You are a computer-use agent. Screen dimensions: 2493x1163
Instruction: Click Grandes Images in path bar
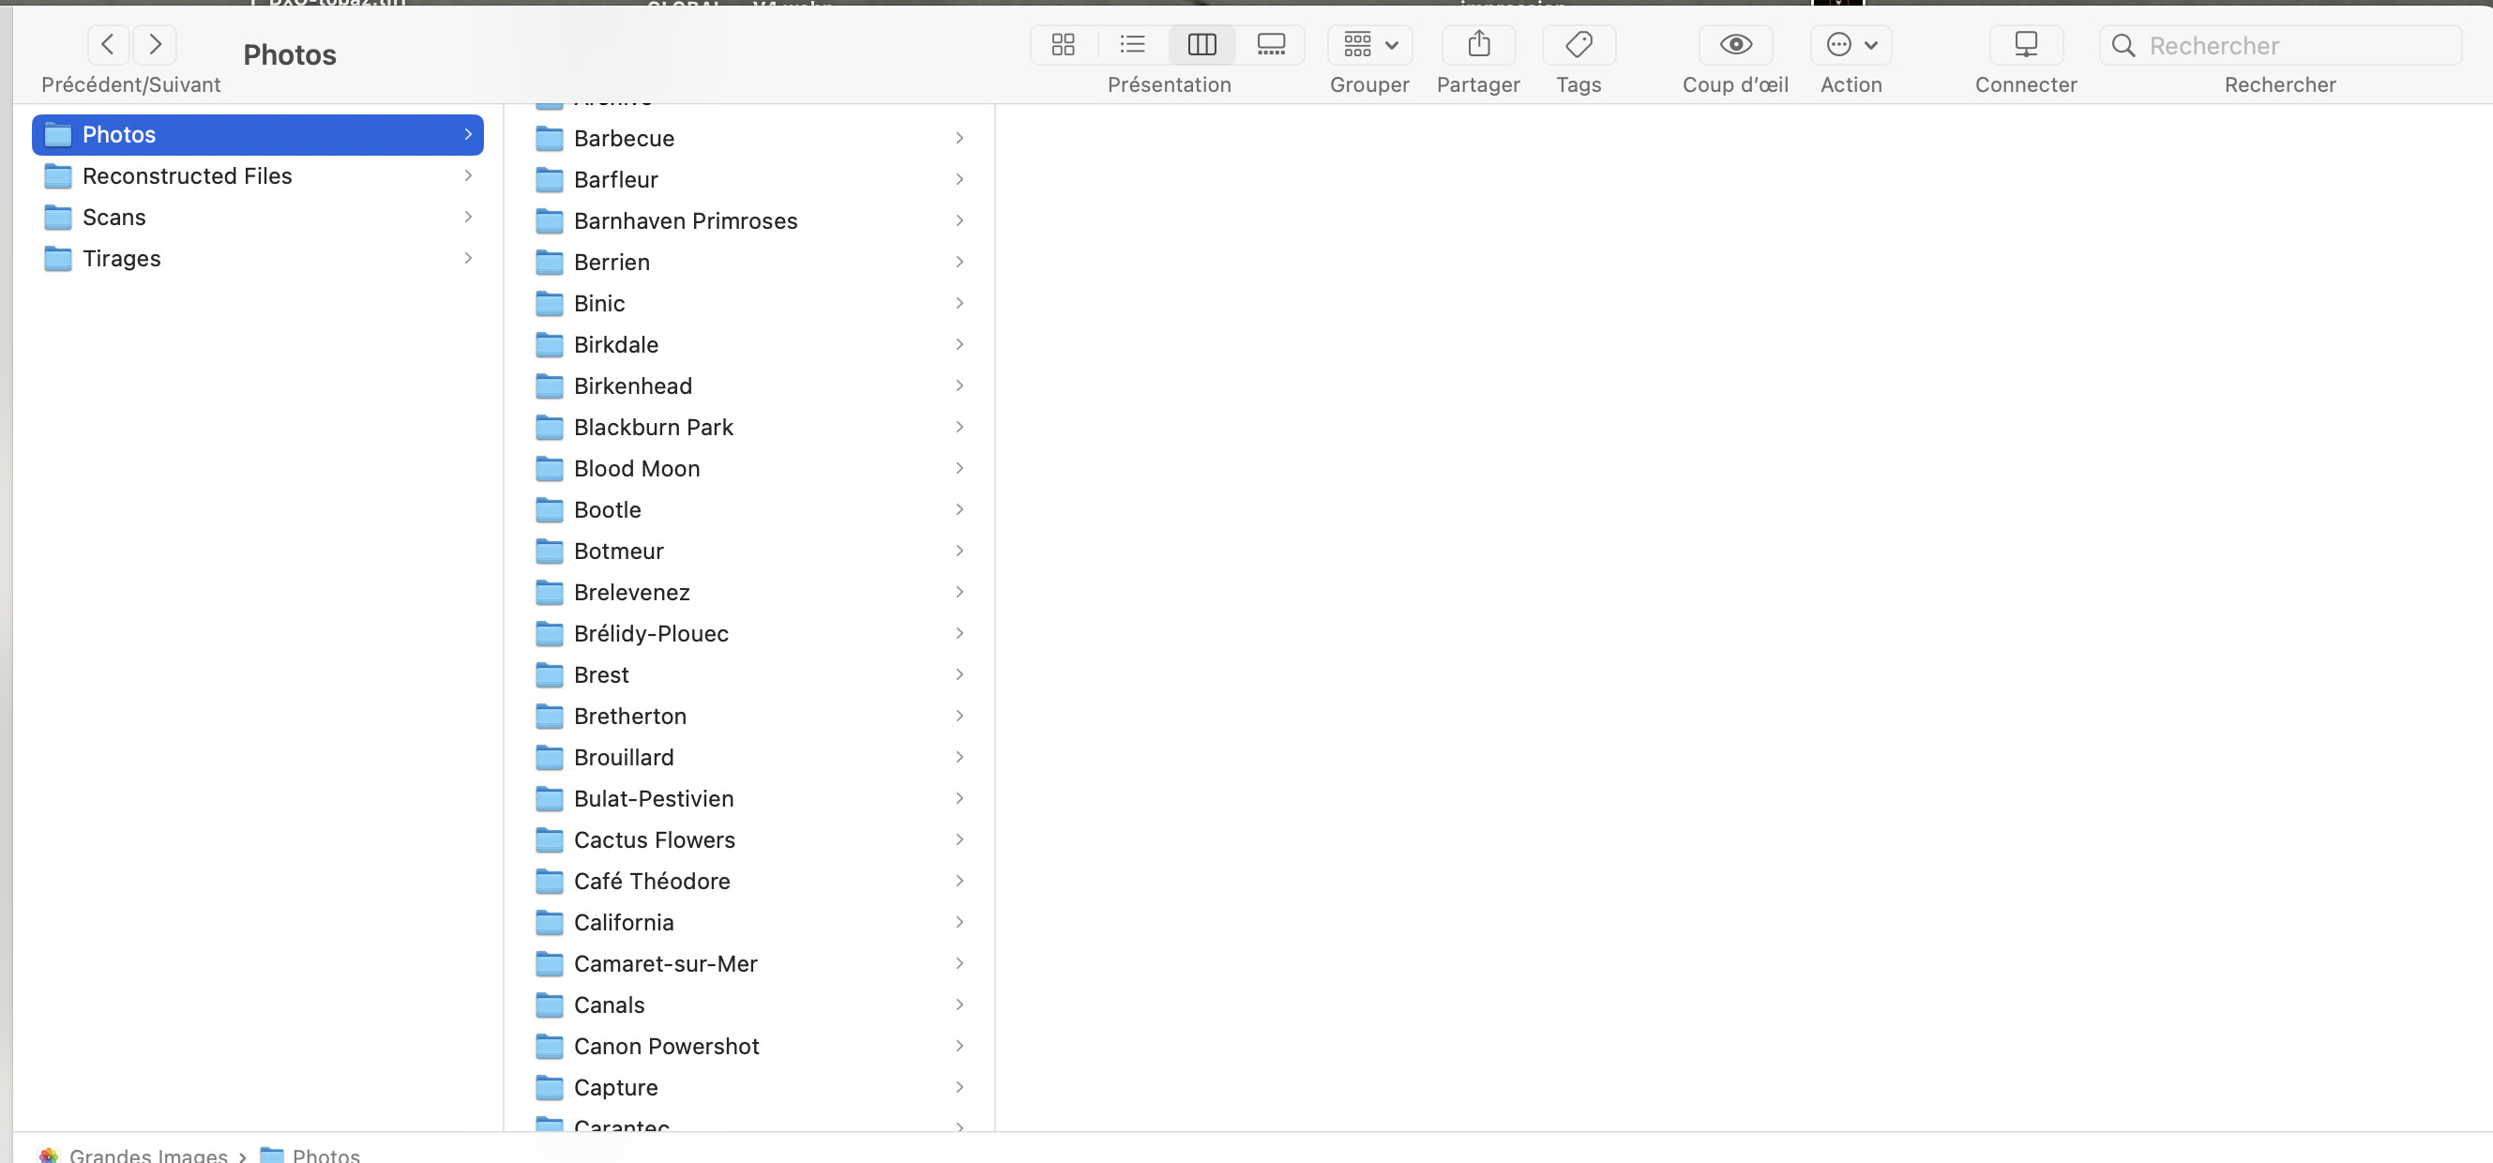[147, 1155]
